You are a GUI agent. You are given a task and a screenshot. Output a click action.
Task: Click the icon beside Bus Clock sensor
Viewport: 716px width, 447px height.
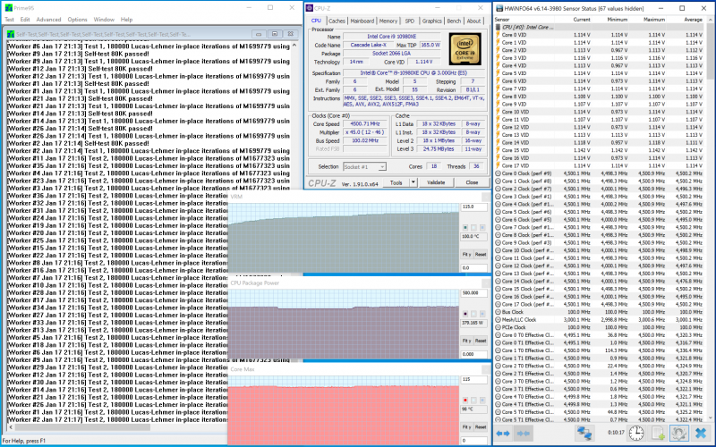click(499, 312)
